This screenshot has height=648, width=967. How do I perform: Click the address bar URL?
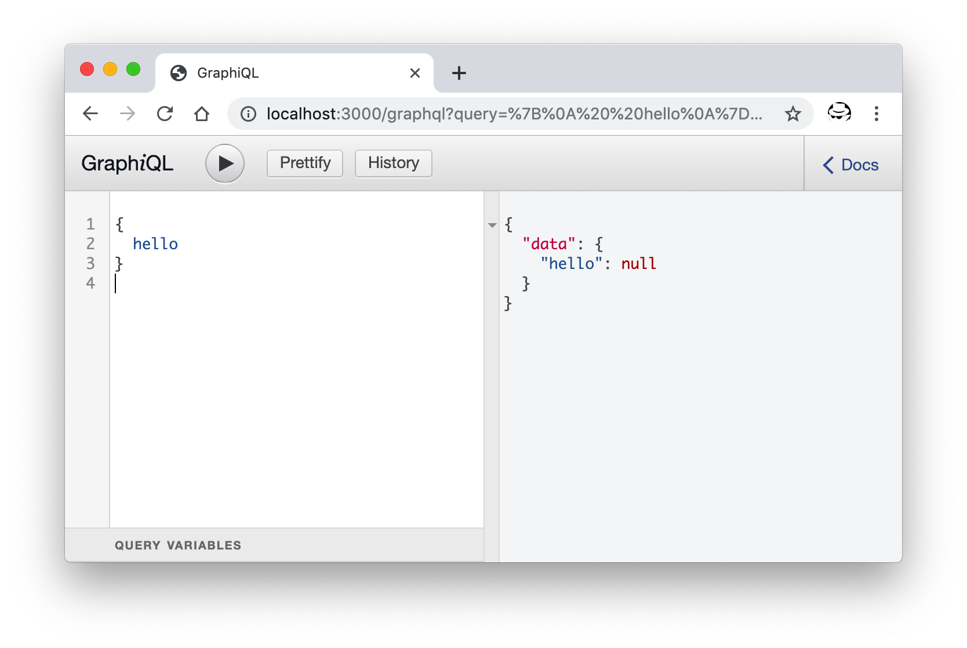tap(514, 114)
